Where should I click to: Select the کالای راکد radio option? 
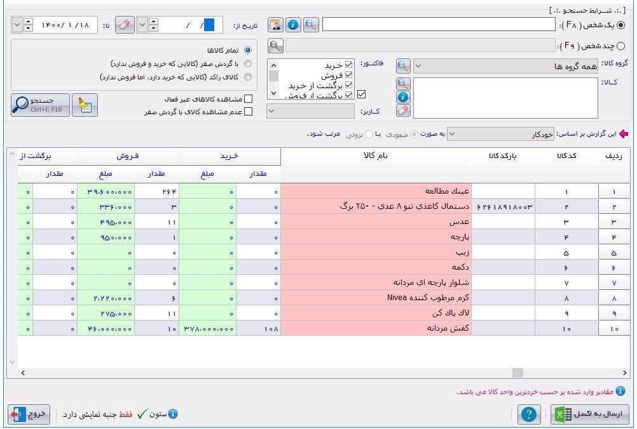point(248,77)
